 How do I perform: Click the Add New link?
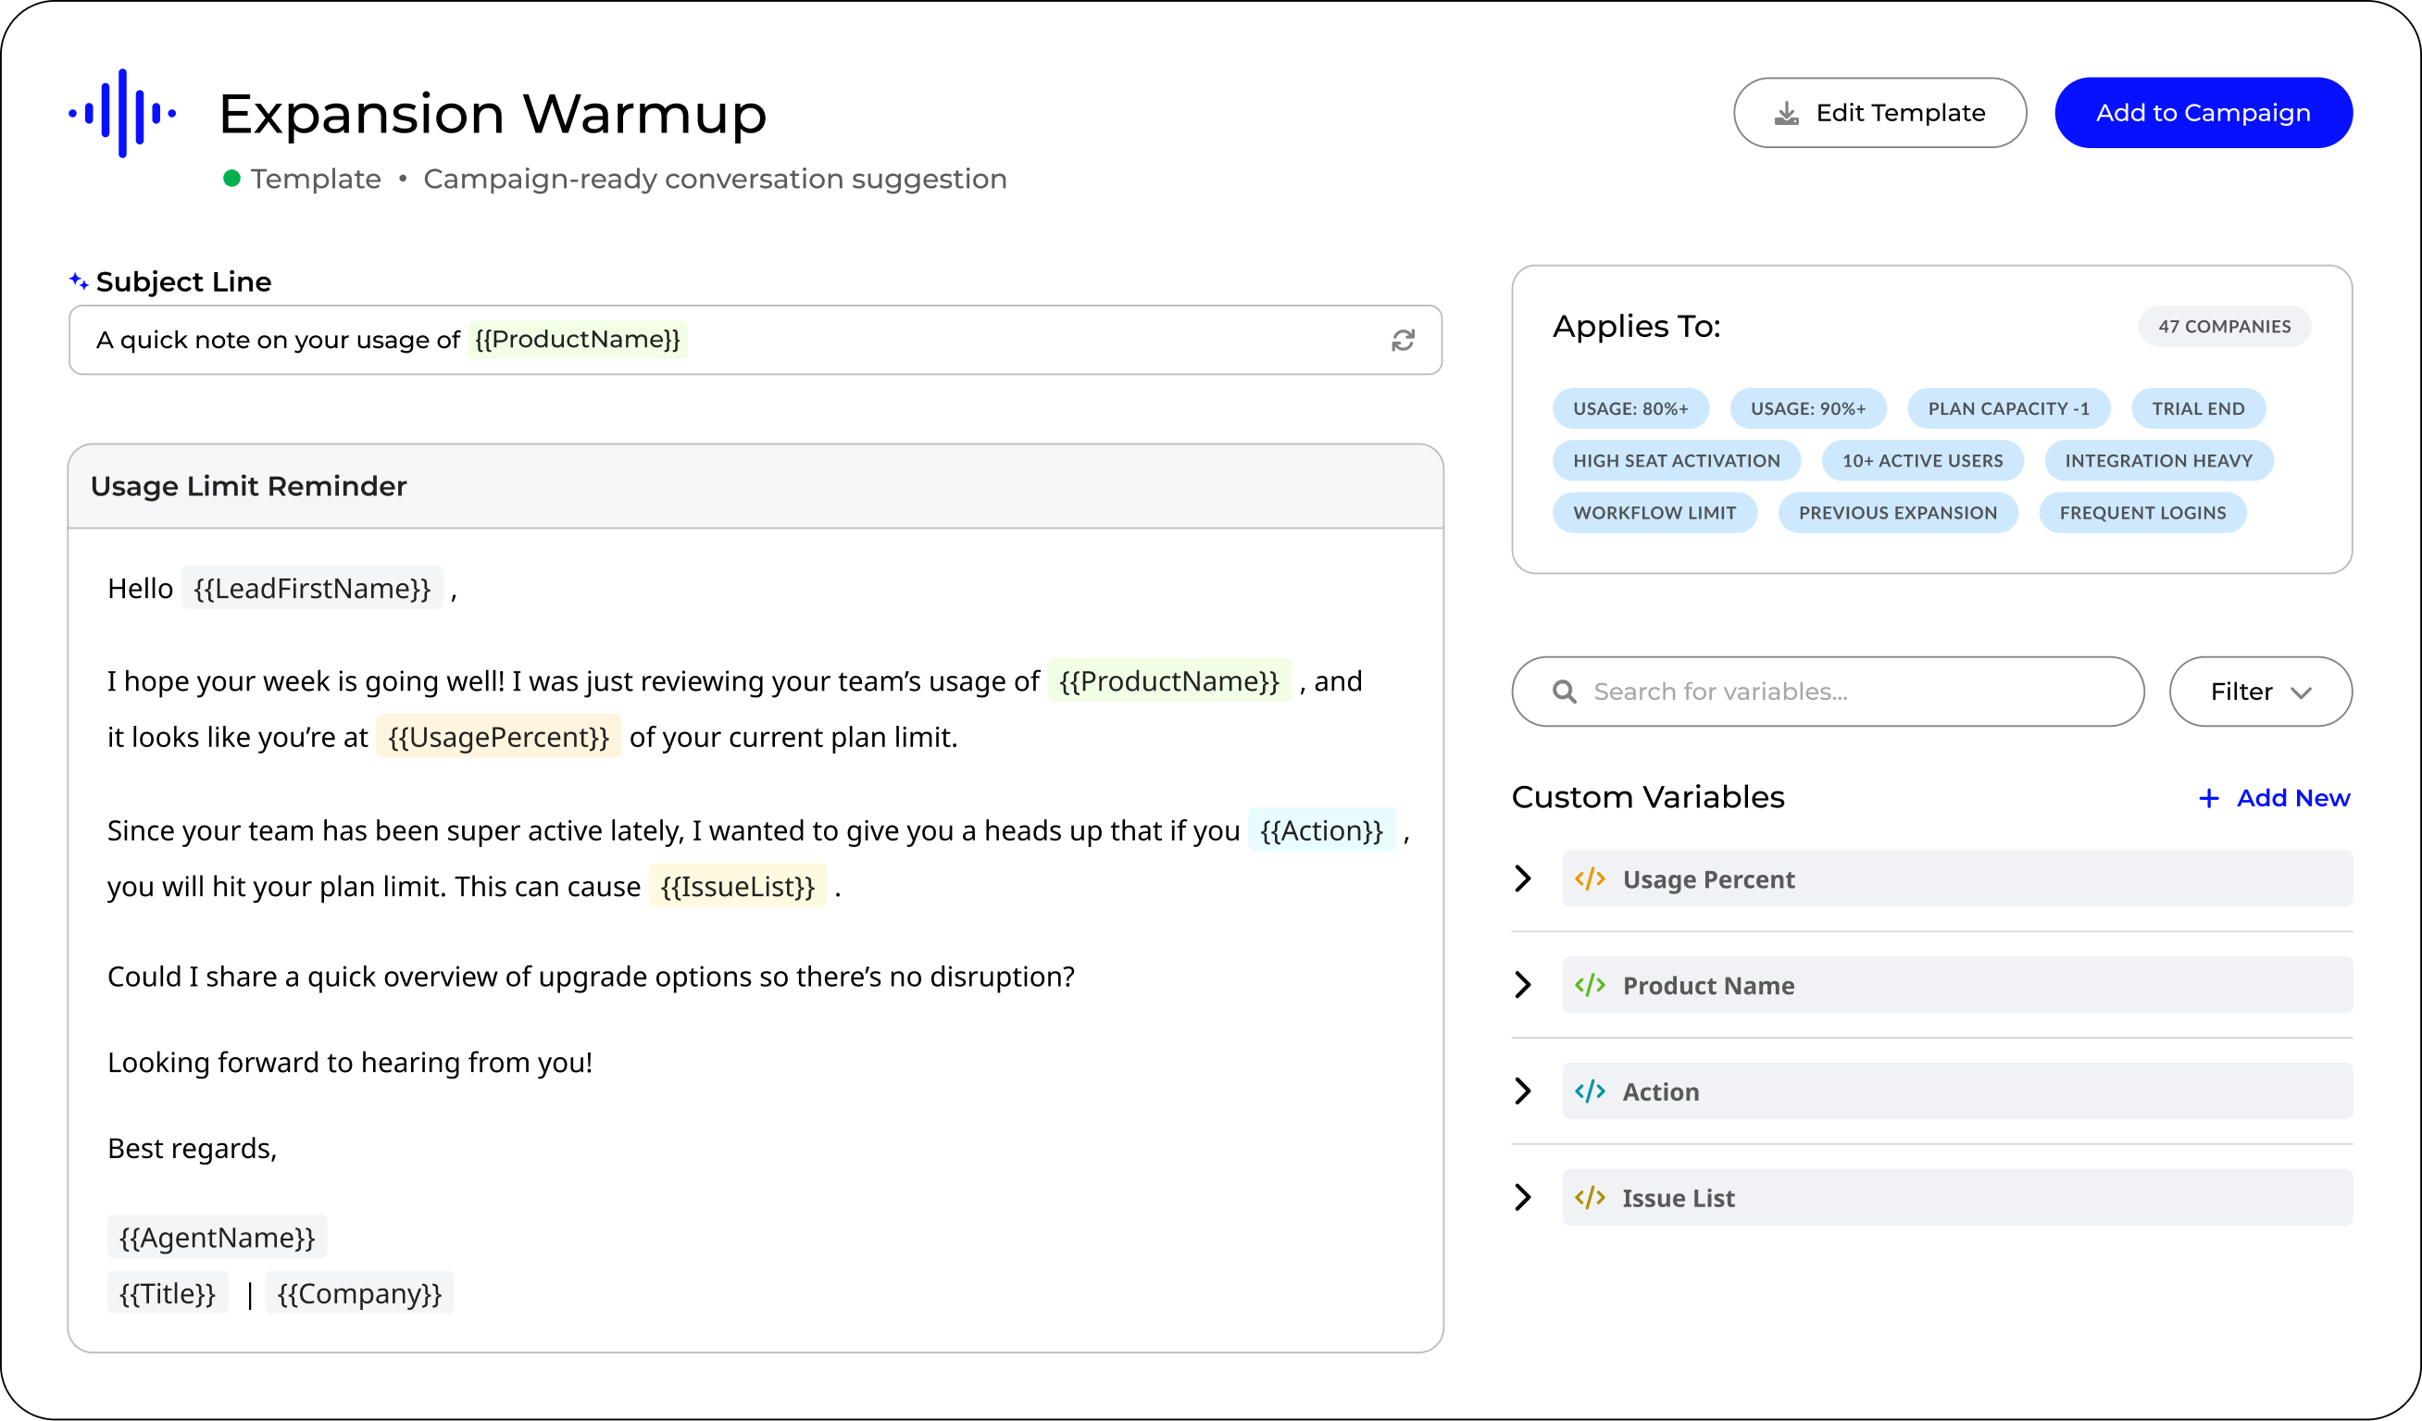pos(2275,798)
